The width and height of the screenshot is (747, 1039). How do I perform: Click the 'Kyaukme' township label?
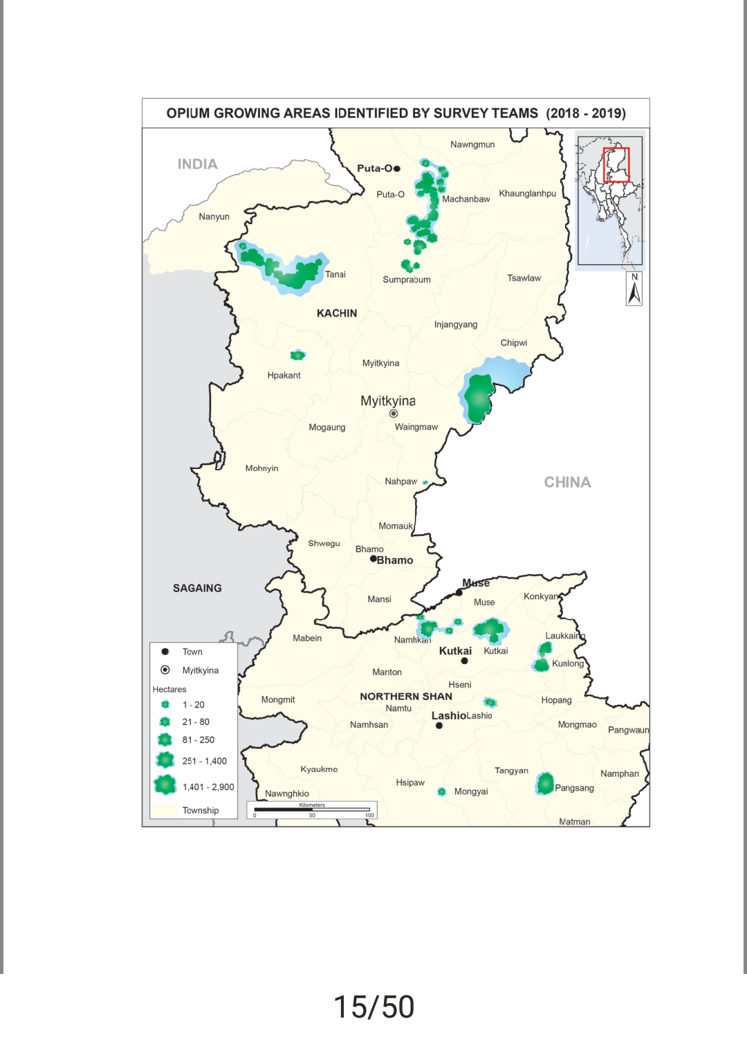[320, 769]
